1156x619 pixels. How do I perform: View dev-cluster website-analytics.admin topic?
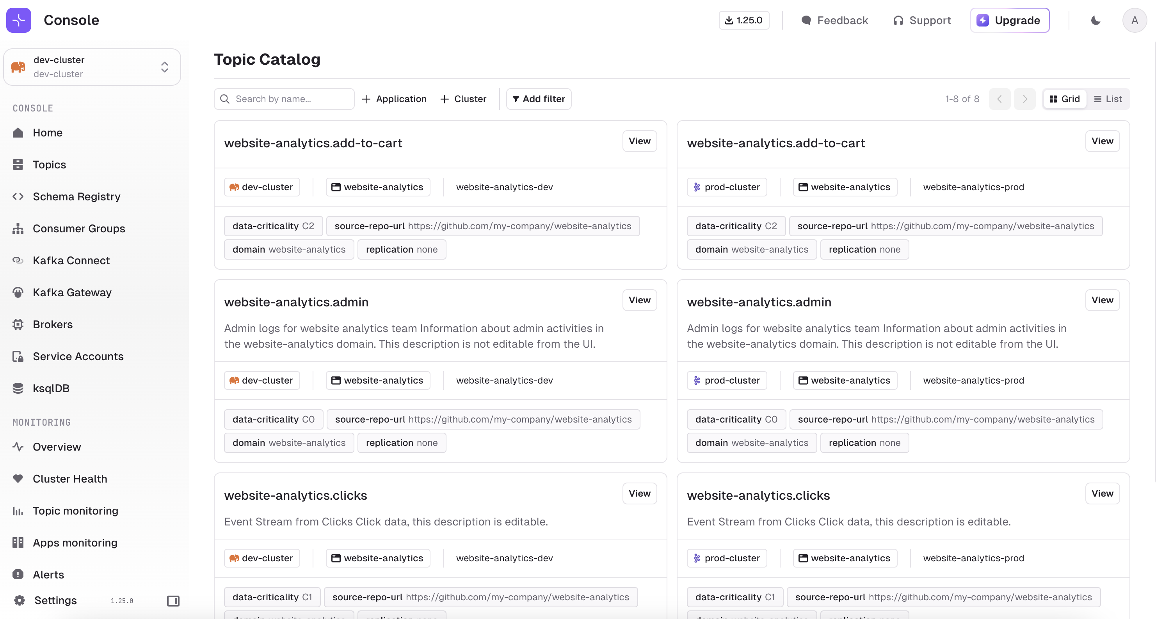tap(640, 300)
